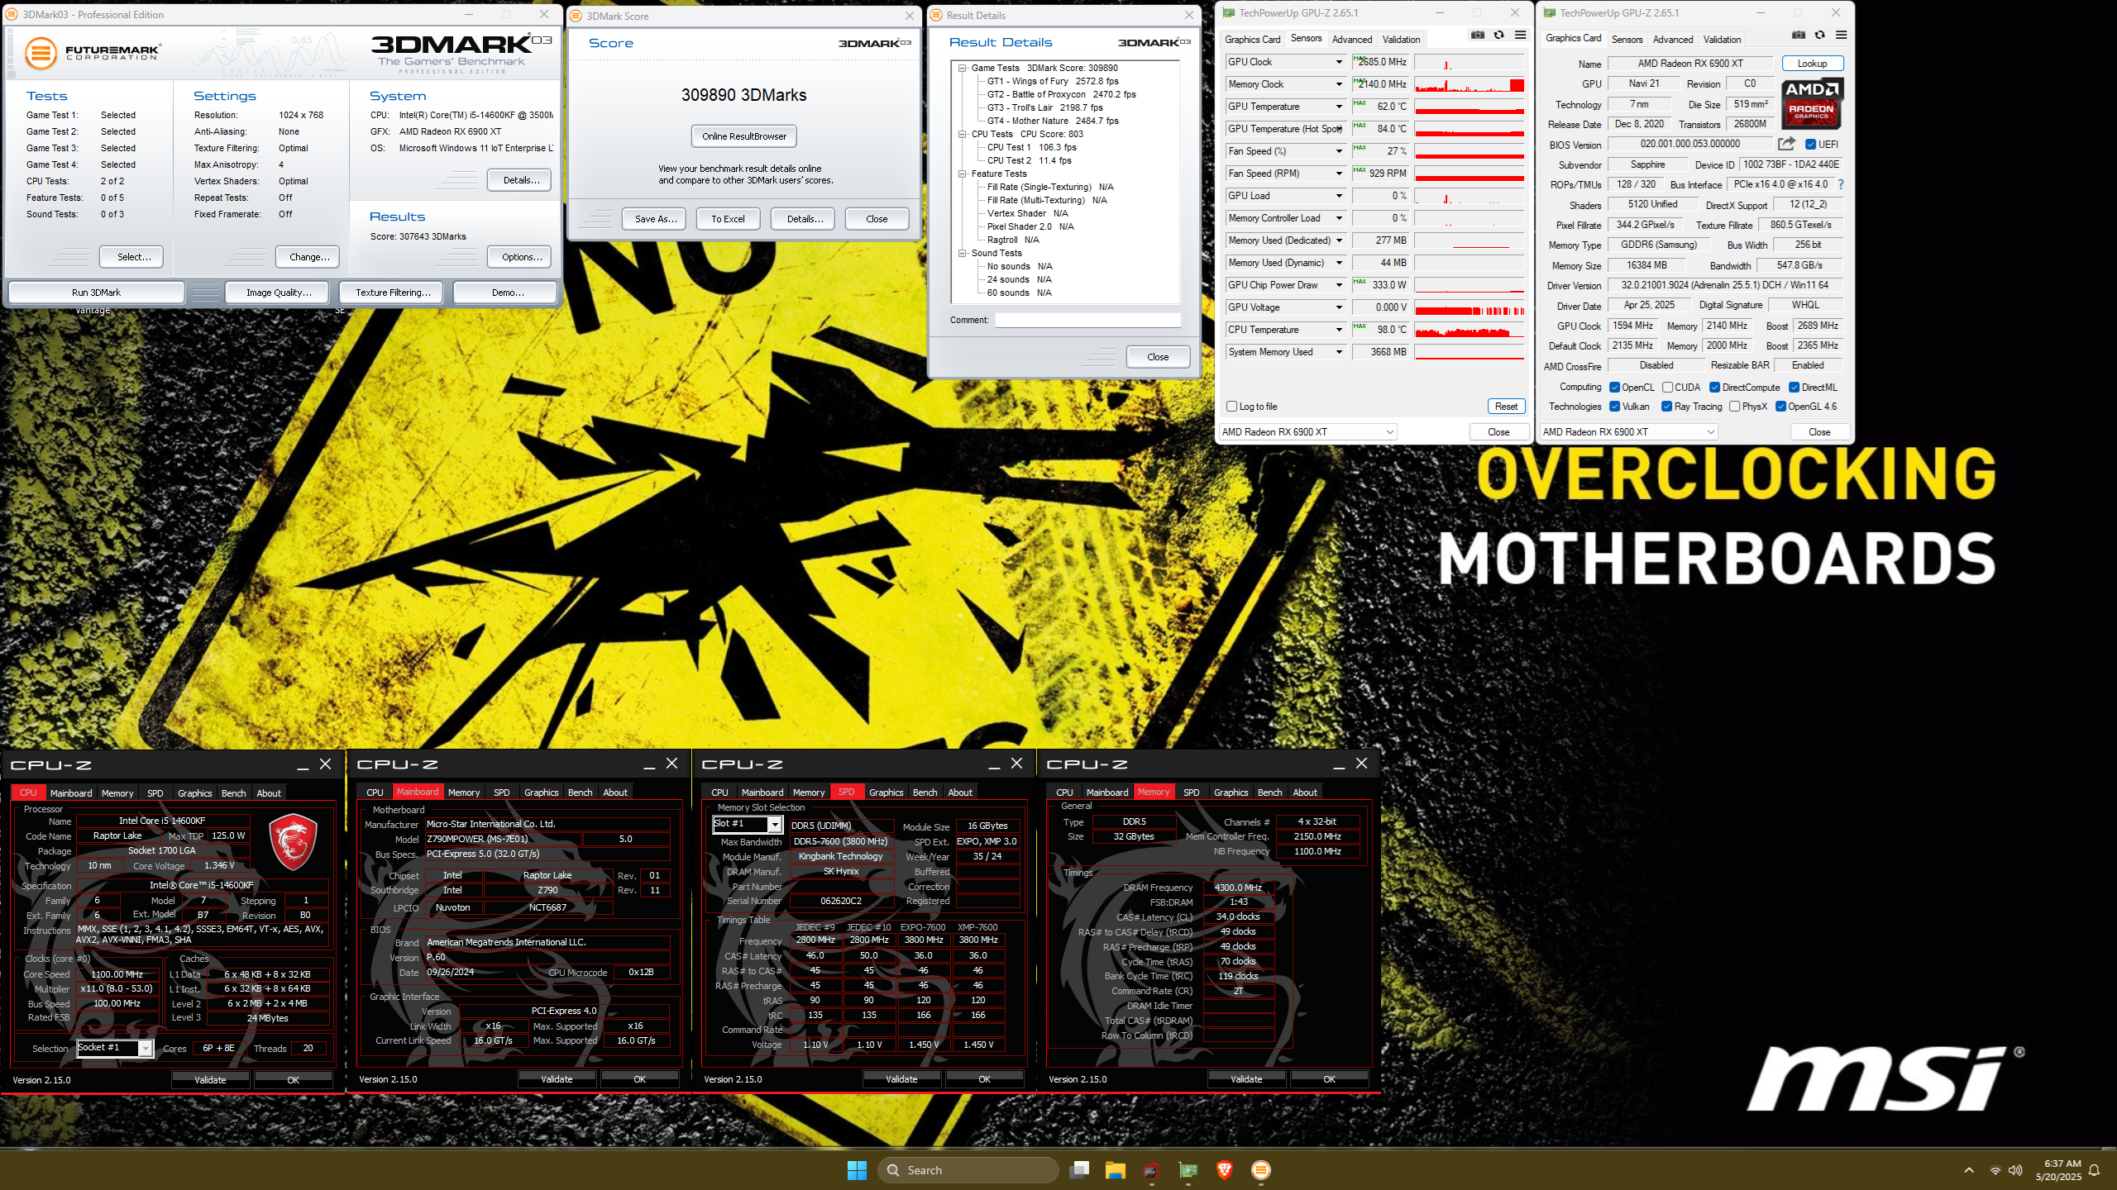Open Graphics tab in CPU-Z SPD window
The height and width of the screenshot is (1190, 2117).
tap(886, 793)
